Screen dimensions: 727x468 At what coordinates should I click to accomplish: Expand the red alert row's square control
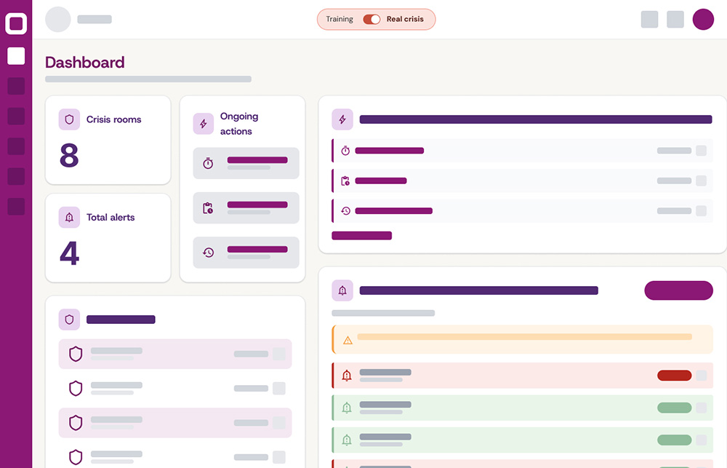click(x=701, y=376)
